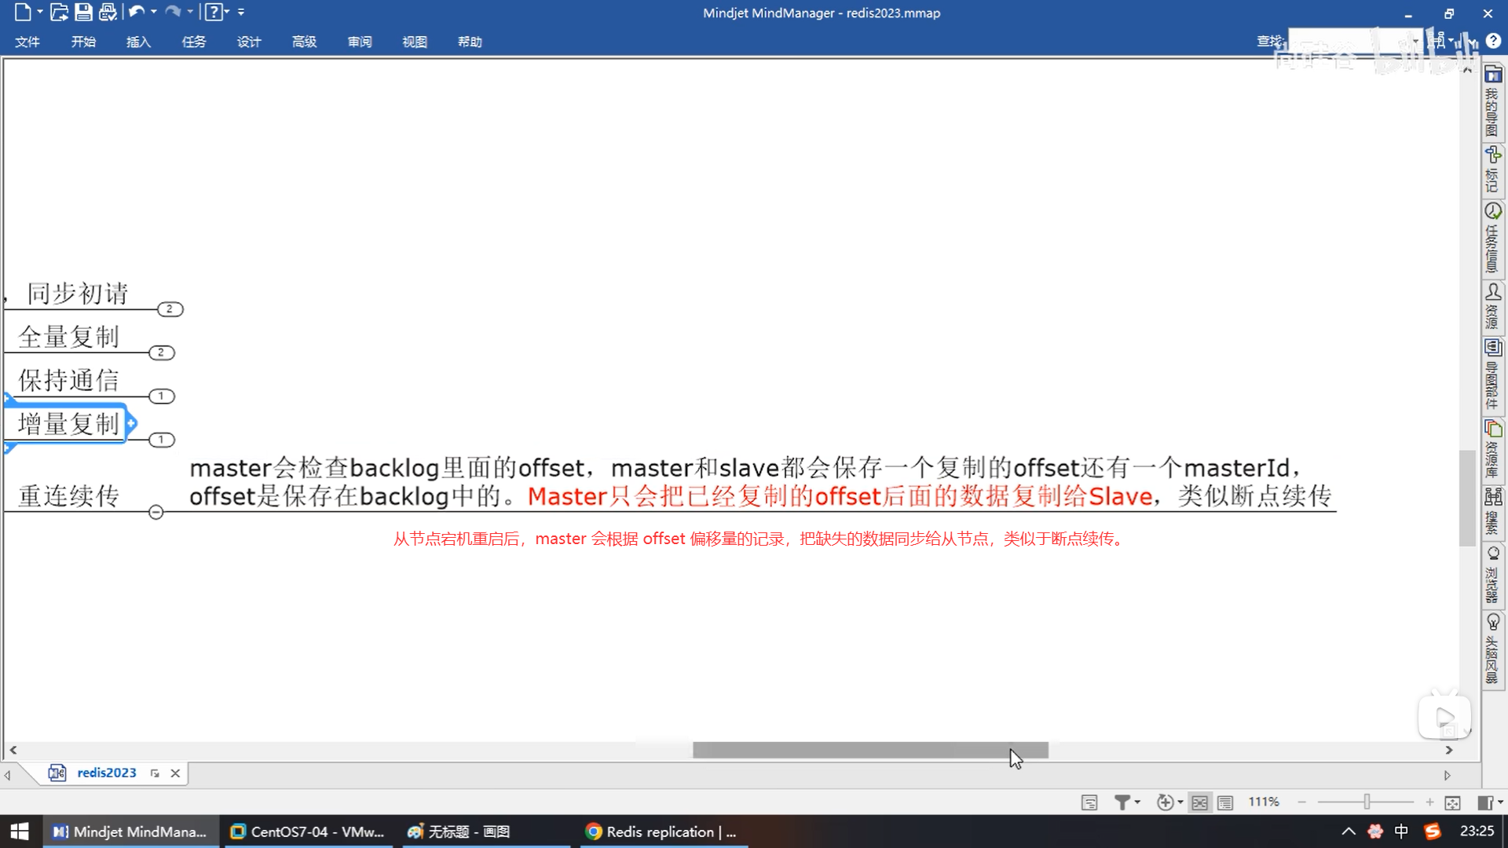Open the 我的导图 side panel
1508x848 pixels.
(1492, 102)
